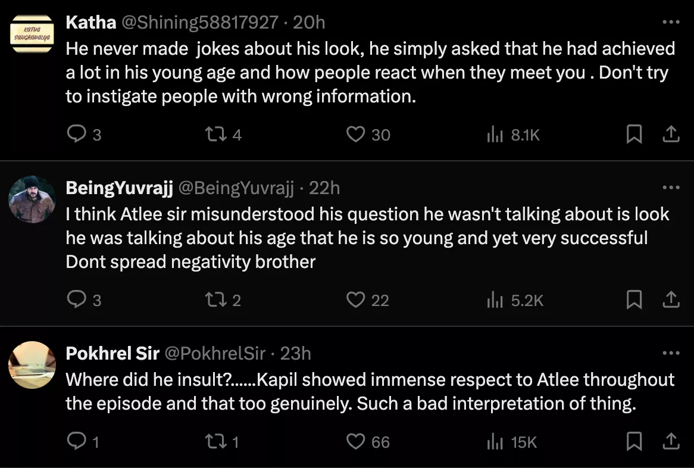Open Pokhrel Sir's profile name link

pyautogui.click(x=112, y=353)
